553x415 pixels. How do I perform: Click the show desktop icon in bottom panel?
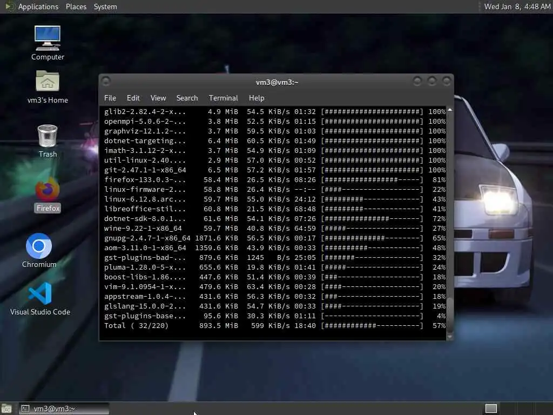(x=6, y=409)
